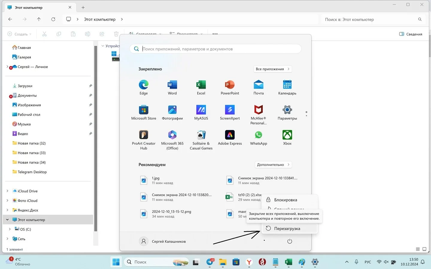The width and height of the screenshot is (431, 269).
Task: Open Музыка folder in sidebar
Action: pos(24,124)
